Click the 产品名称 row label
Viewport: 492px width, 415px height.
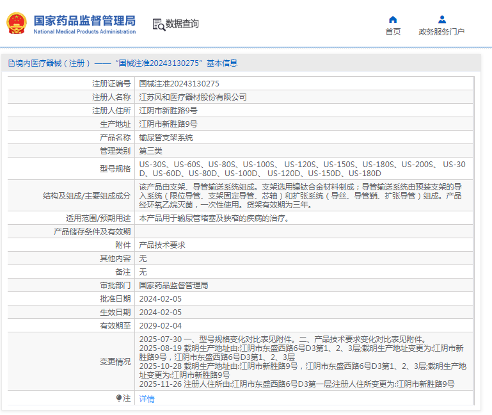[115, 138]
